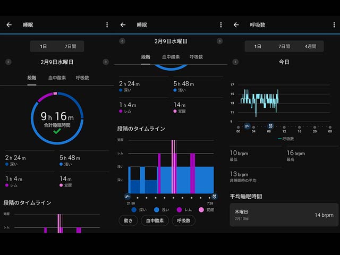Go back from 呼吸数 screen
The image size is (340, 255).
coord(236,25)
